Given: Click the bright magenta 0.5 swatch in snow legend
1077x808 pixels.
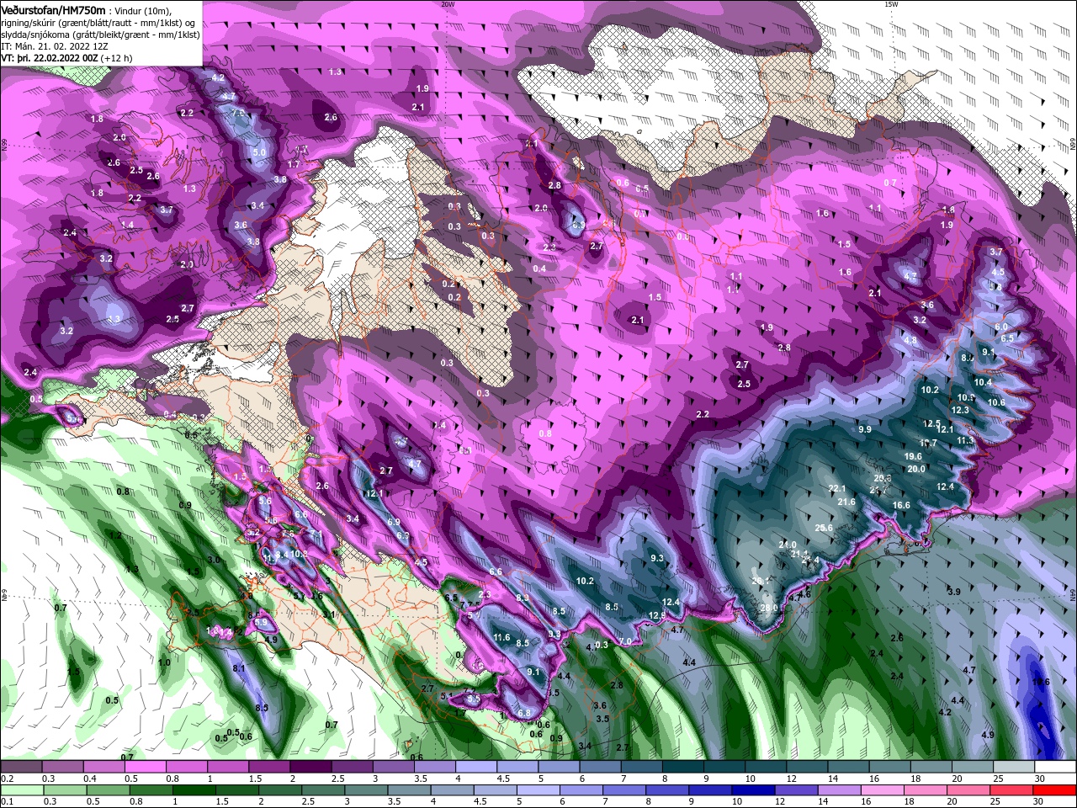Looking at the screenshot, I should pyautogui.click(x=145, y=767).
